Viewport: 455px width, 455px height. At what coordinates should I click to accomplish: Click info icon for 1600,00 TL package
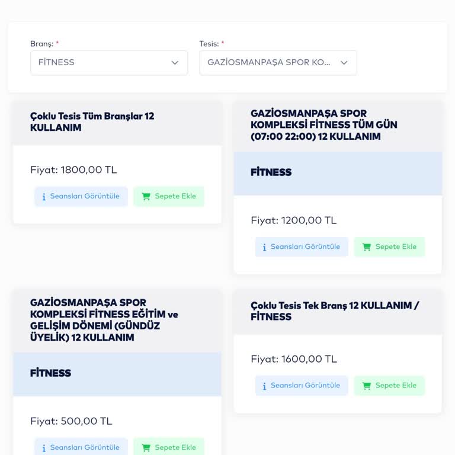click(264, 386)
